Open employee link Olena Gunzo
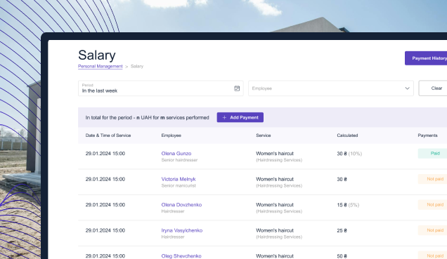Image resolution: width=447 pixels, height=259 pixels. tap(176, 154)
